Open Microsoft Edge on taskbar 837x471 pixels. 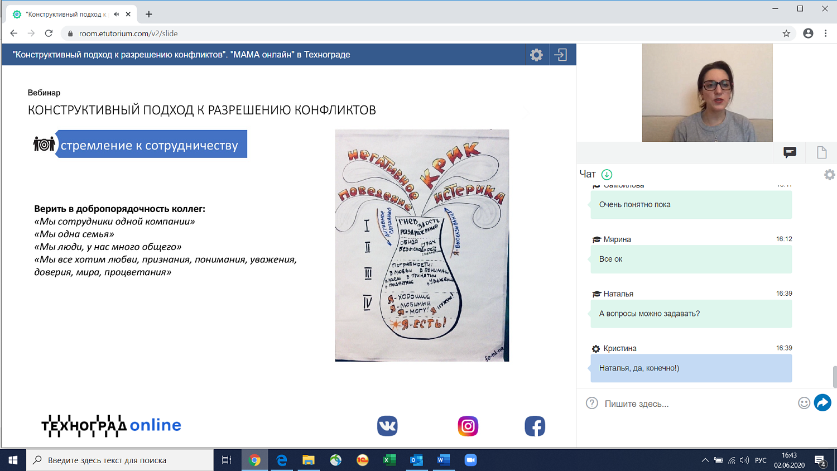point(281,460)
